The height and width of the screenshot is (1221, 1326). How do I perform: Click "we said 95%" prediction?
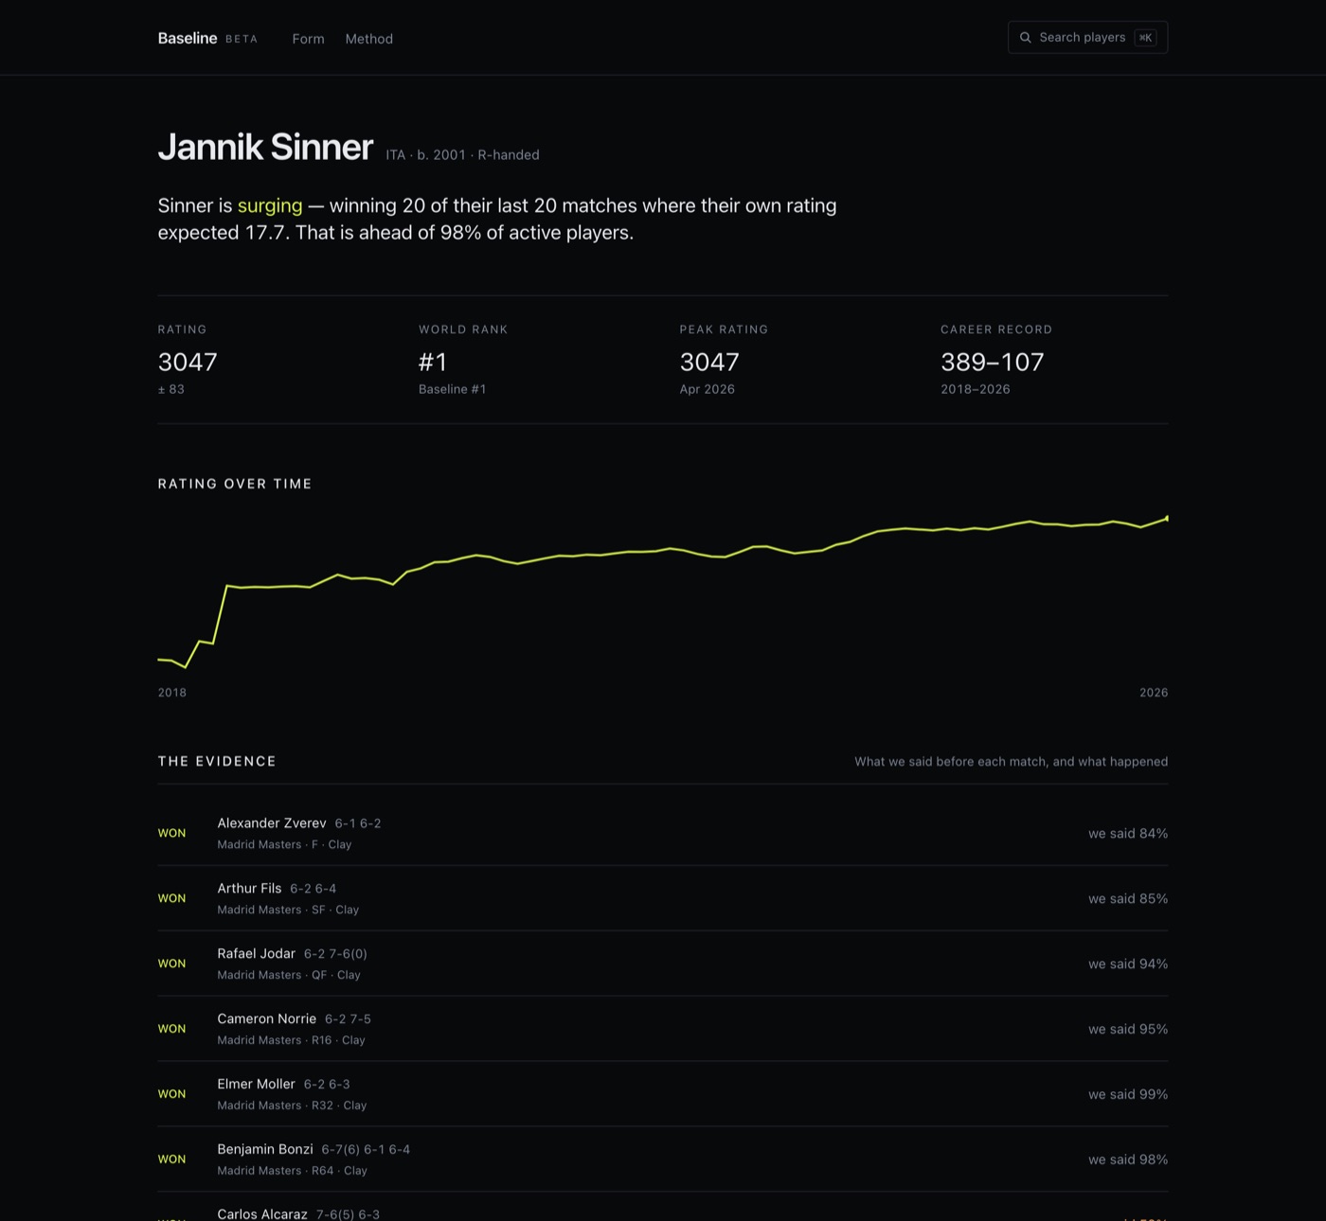1128,1030
